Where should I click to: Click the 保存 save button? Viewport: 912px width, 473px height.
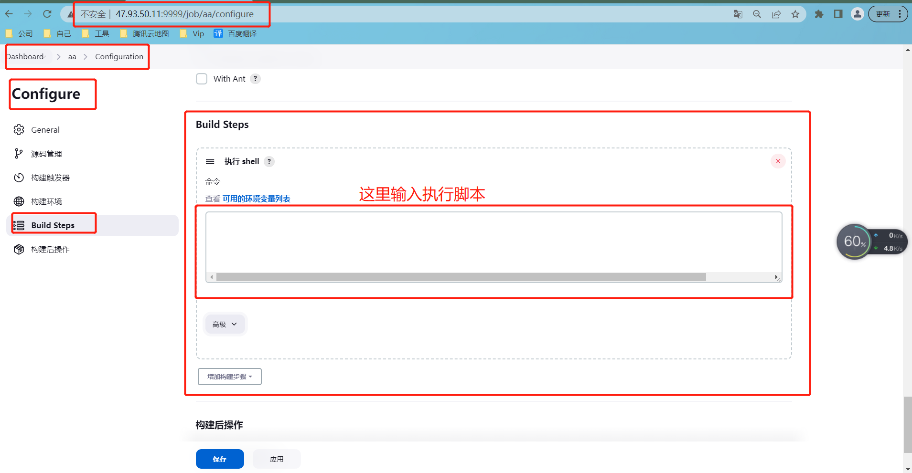click(x=220, y=459)
